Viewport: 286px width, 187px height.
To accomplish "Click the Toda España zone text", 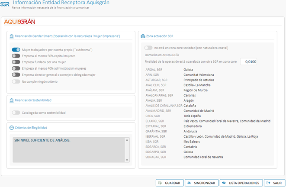I will pos(192,116).
